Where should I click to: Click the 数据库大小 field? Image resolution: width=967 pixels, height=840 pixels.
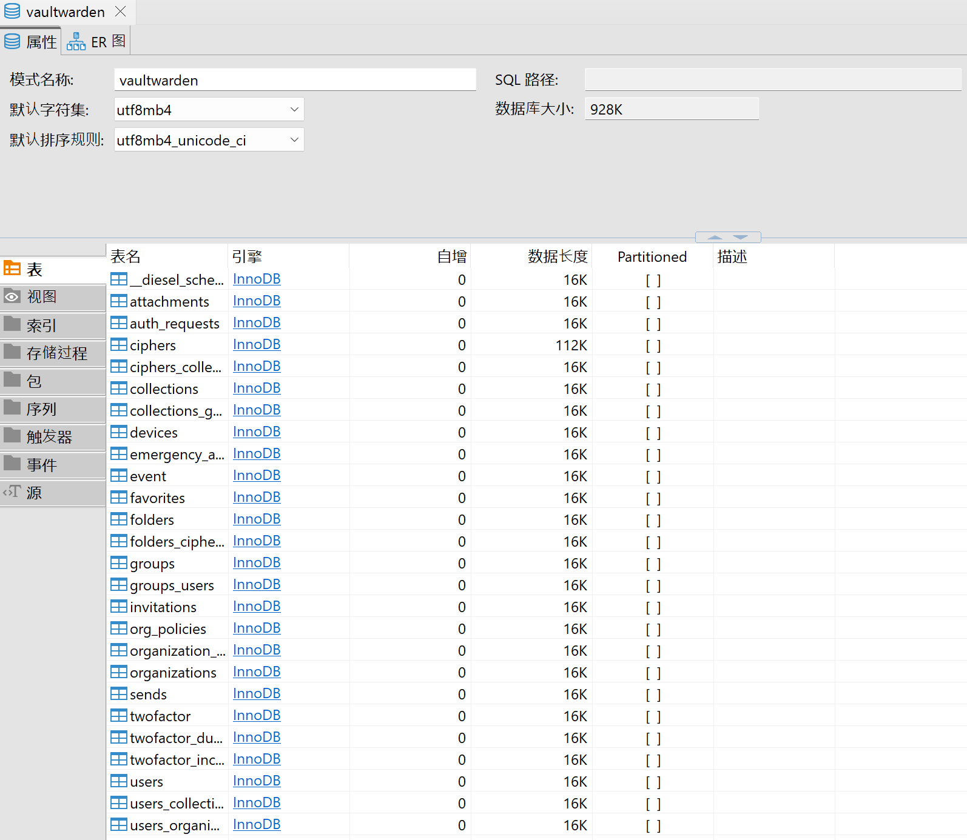672,109
